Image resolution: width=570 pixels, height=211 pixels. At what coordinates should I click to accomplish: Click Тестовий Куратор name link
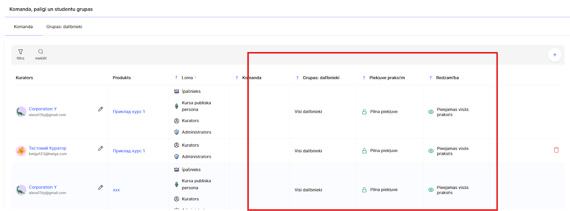[x=47, y=148]
